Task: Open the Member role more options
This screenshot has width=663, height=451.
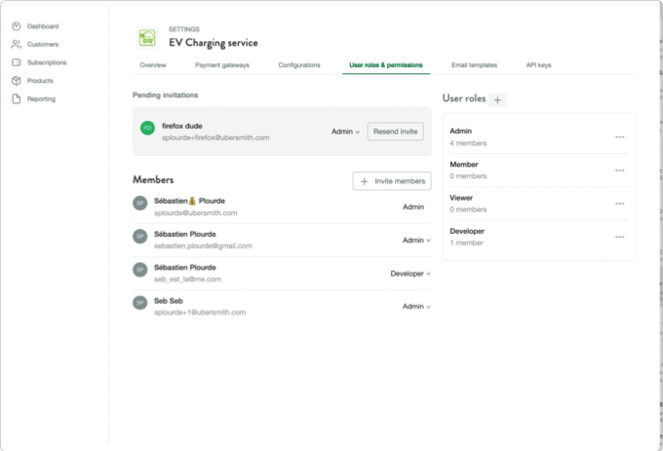Action: 619,170
